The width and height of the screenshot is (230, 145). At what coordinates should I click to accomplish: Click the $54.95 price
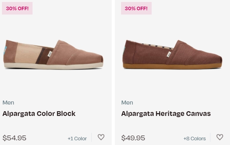14,138
